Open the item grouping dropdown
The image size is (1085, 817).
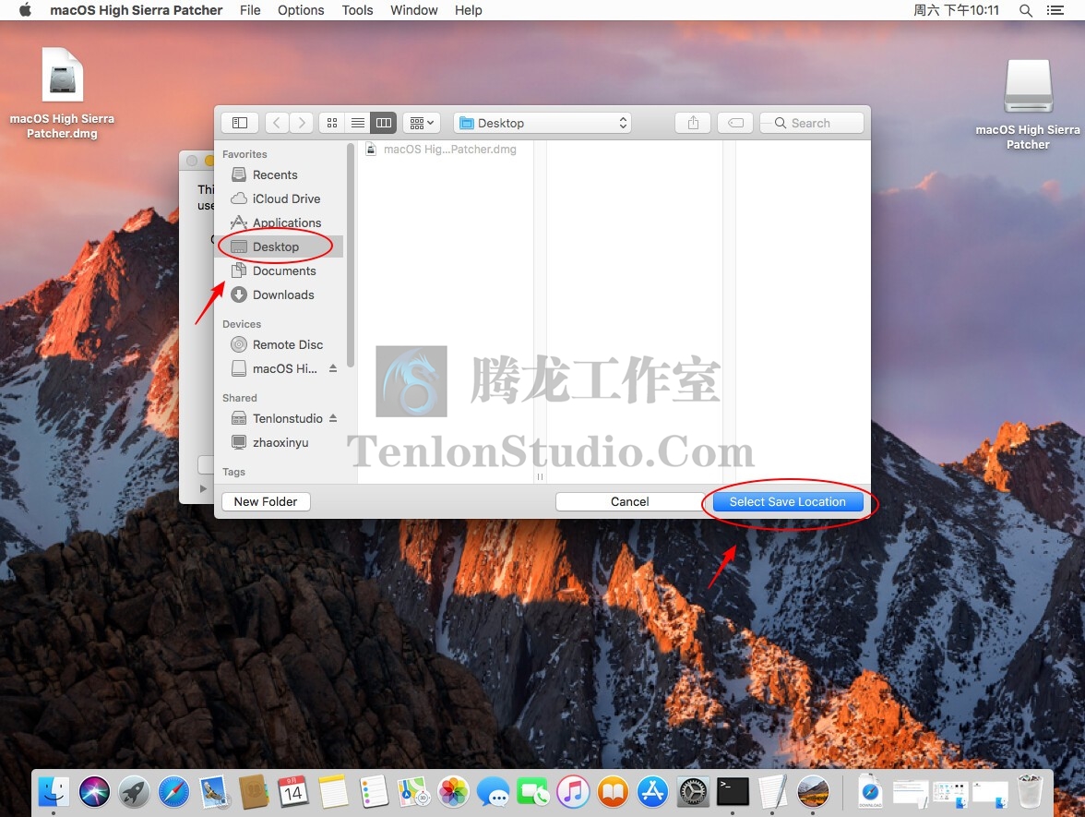click(422, 123)
